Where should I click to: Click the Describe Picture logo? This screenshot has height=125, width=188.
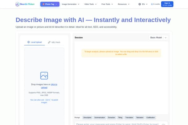click(x=25, y=4)
